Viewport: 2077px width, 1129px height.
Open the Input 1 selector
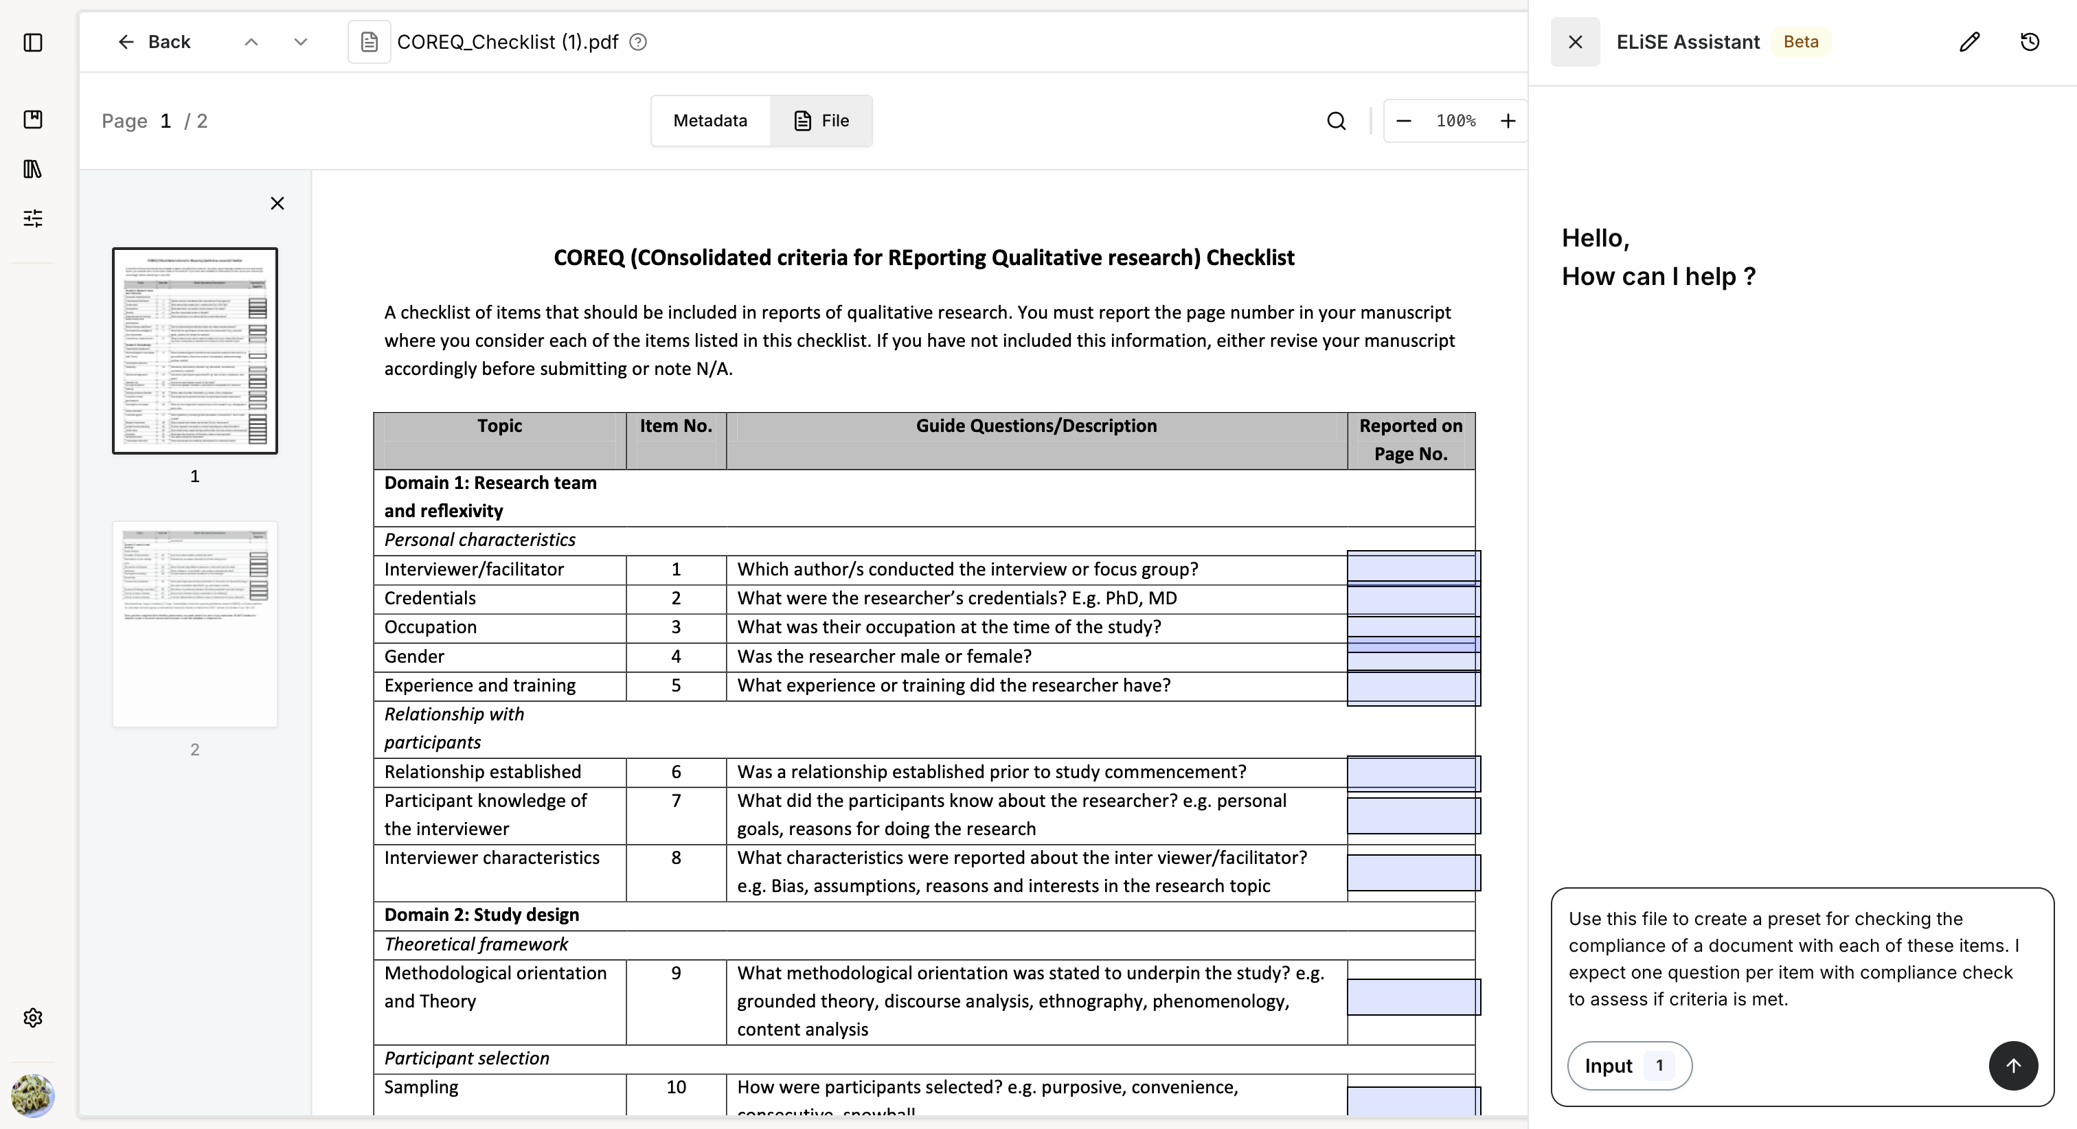[x=1629, y=1065]
